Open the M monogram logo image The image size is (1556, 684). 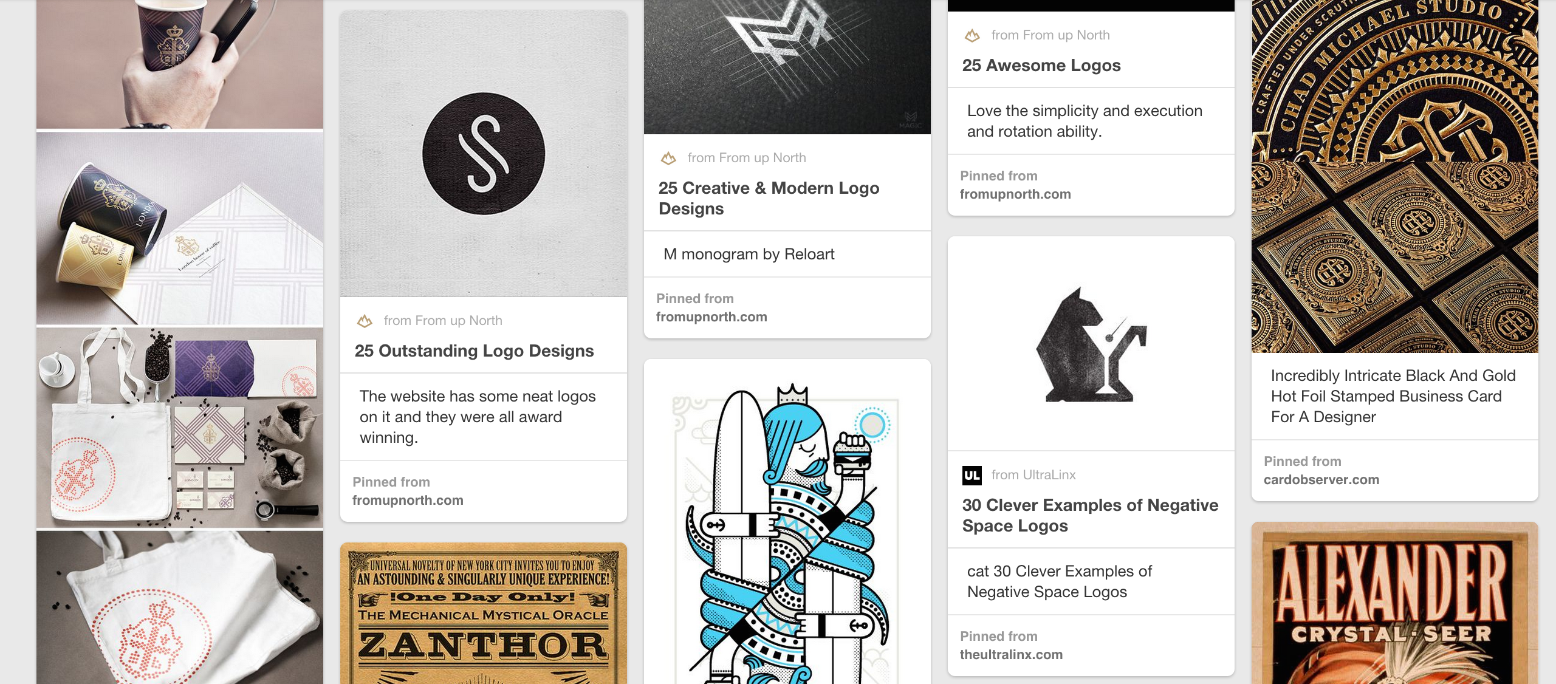click(x=787, y=67)
